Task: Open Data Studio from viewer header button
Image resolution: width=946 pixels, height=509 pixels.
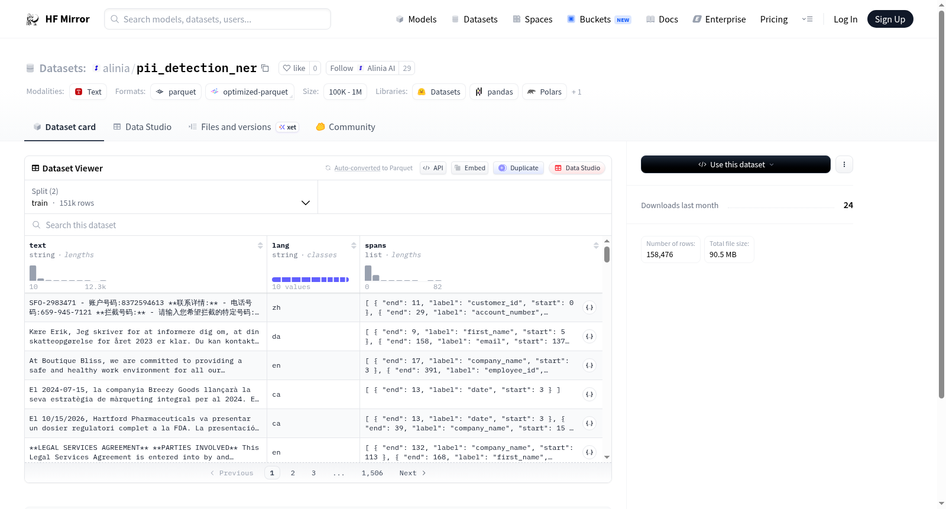Action: tap(577, 168)
